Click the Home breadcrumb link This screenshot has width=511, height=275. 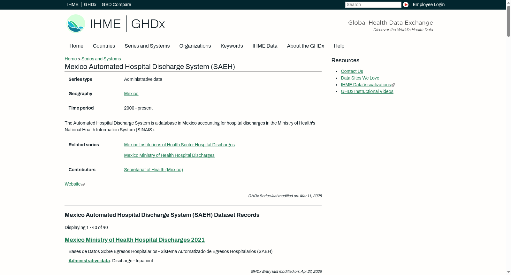[71, 59]
